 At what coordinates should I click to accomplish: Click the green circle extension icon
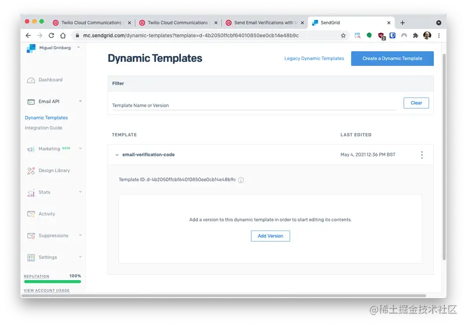tap(369, 36)
